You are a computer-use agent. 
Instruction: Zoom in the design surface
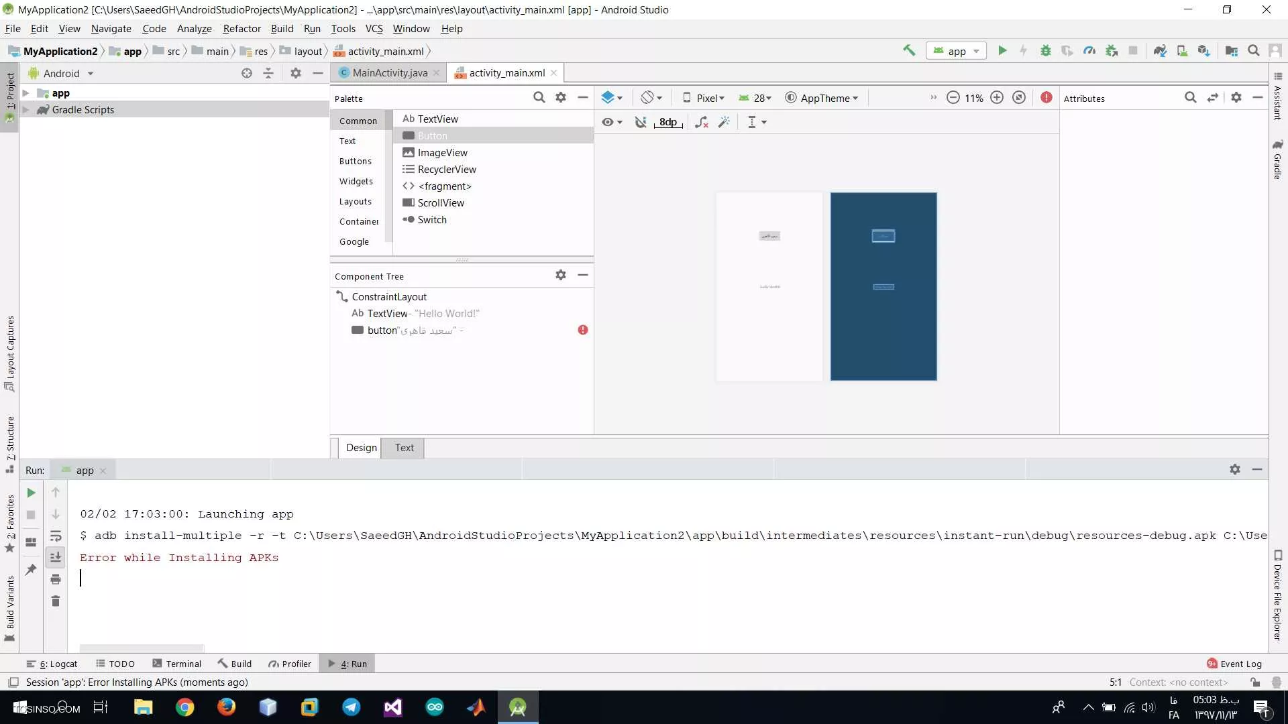tap(997, 98)
